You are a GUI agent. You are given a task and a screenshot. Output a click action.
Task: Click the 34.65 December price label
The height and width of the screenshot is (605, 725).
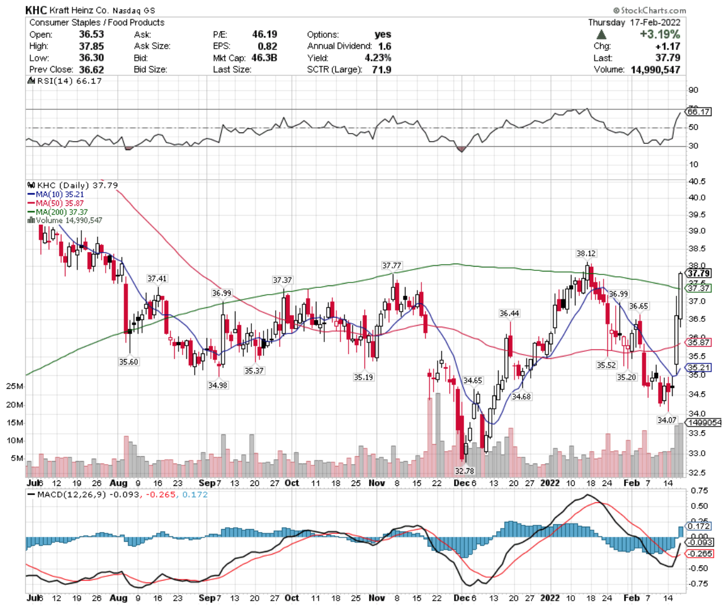coord(472,380)
